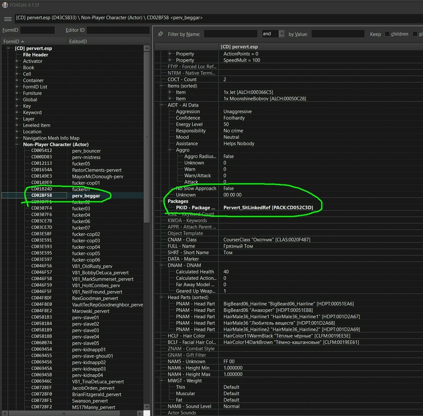Click the HCLF - Hair Color value
The image size is (423, 416).
(x=287, y=336)
